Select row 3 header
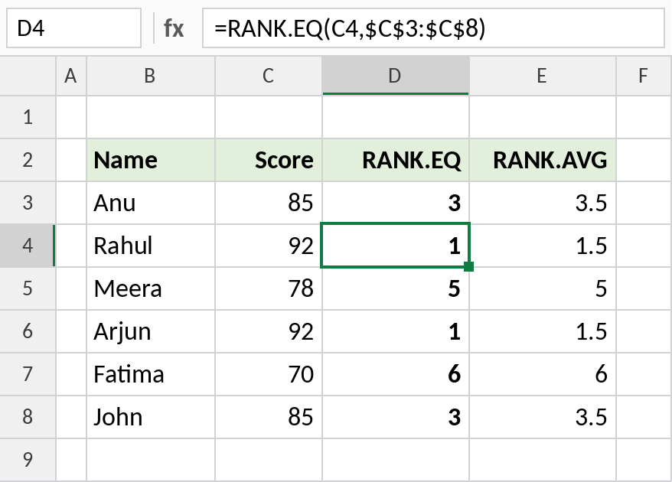 click(x=28, y=203)
